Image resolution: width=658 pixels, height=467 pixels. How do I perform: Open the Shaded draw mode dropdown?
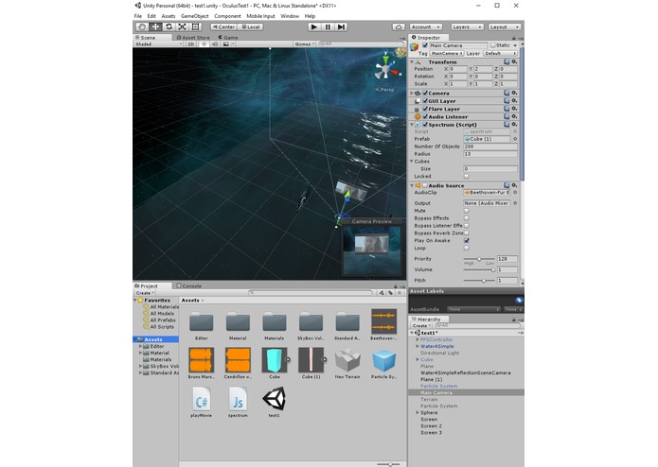coord(158,44)
